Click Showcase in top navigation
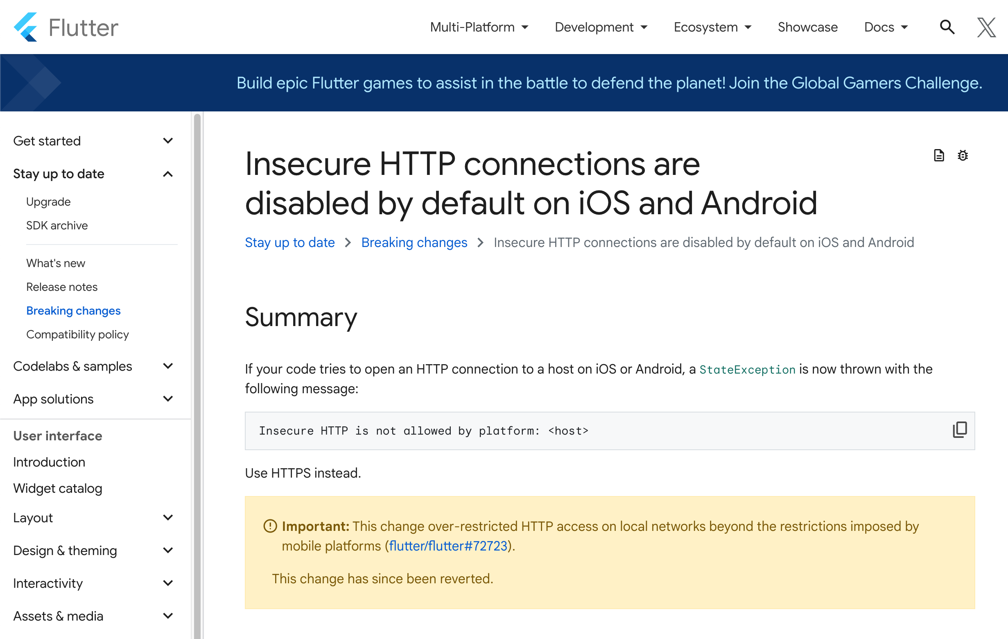 coord(807,27)
